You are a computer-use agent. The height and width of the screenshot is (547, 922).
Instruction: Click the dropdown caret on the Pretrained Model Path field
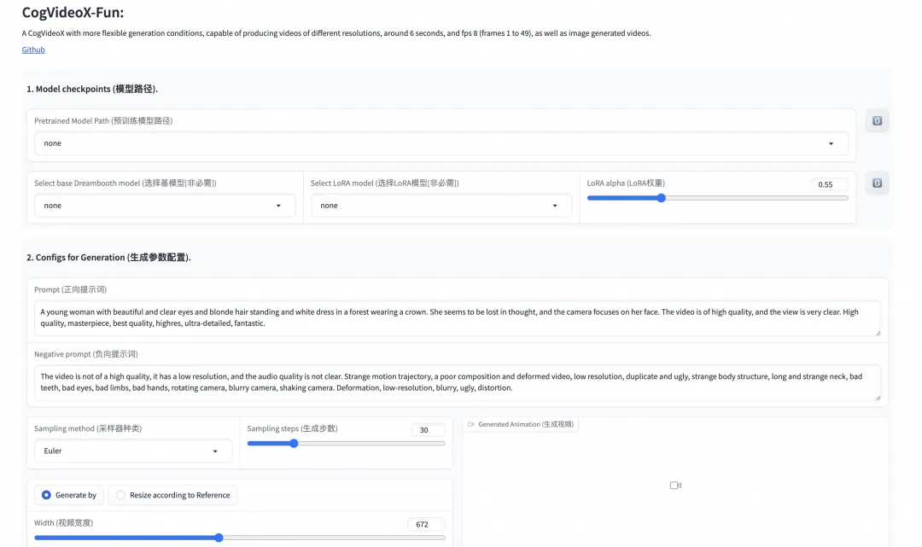pos(831,143)
